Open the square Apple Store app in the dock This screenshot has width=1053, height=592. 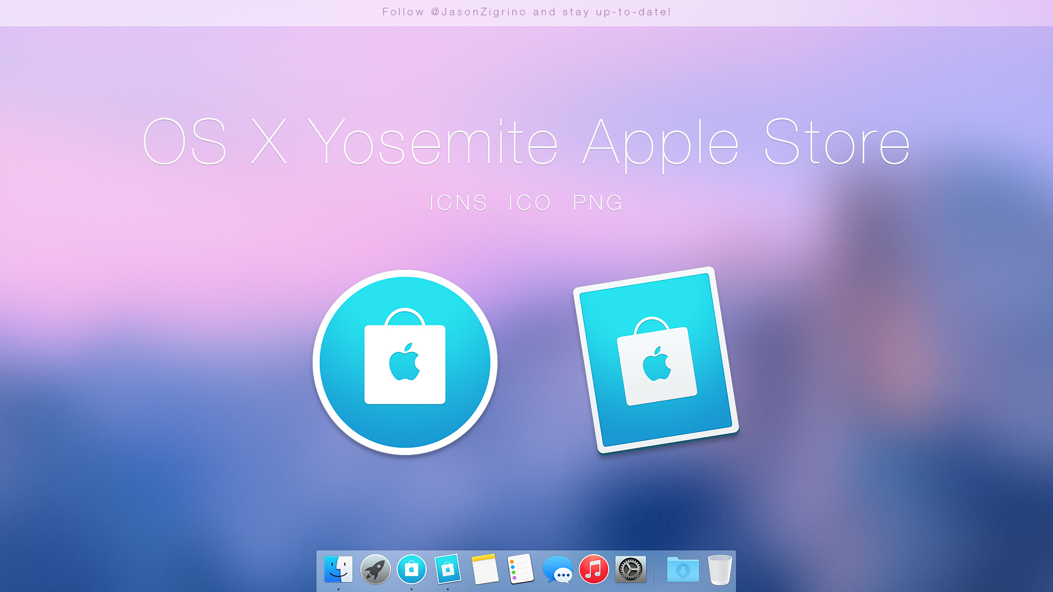448,570
